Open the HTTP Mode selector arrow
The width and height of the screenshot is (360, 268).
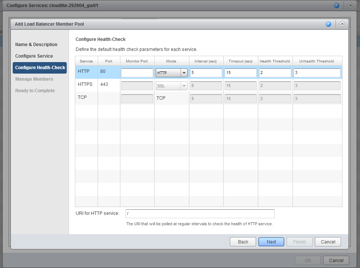pos(184,72)
